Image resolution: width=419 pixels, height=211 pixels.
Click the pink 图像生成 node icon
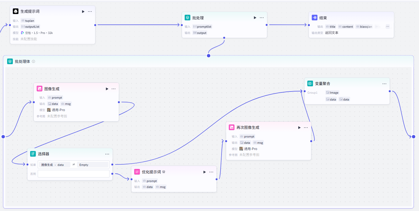click(x=39, y=89)
